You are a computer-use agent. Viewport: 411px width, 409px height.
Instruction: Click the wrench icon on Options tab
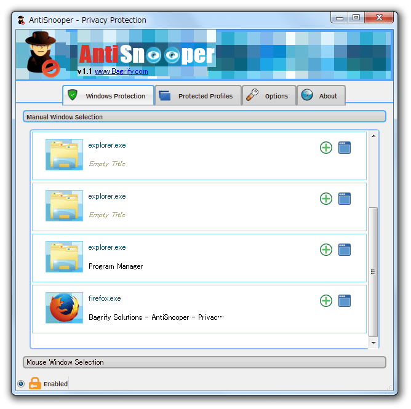click(x=252, y=95)
